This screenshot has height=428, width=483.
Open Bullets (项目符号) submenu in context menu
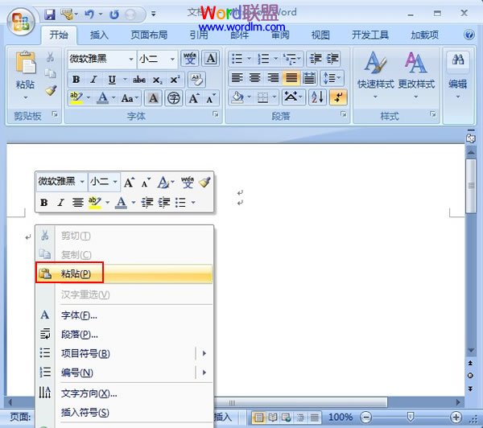(x=124, y=353)
